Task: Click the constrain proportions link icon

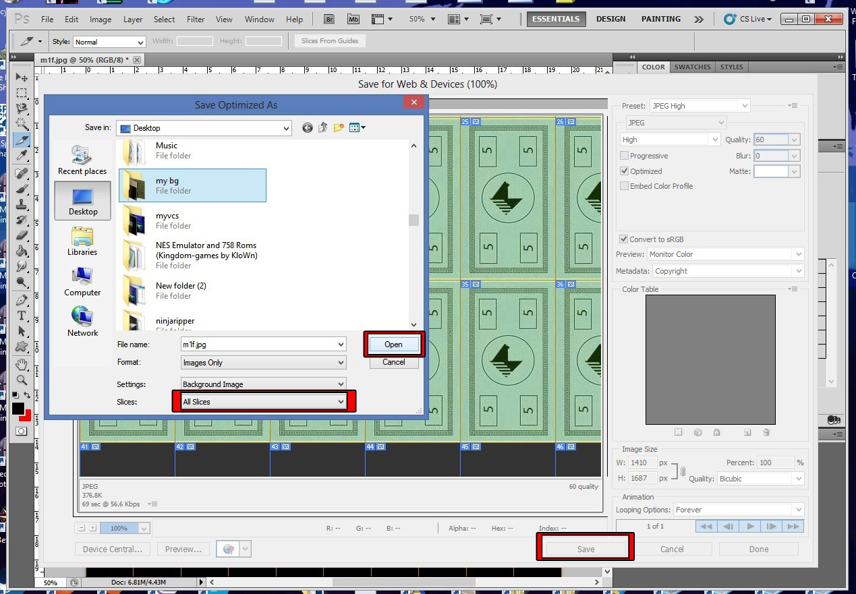Action: [683, 471]
